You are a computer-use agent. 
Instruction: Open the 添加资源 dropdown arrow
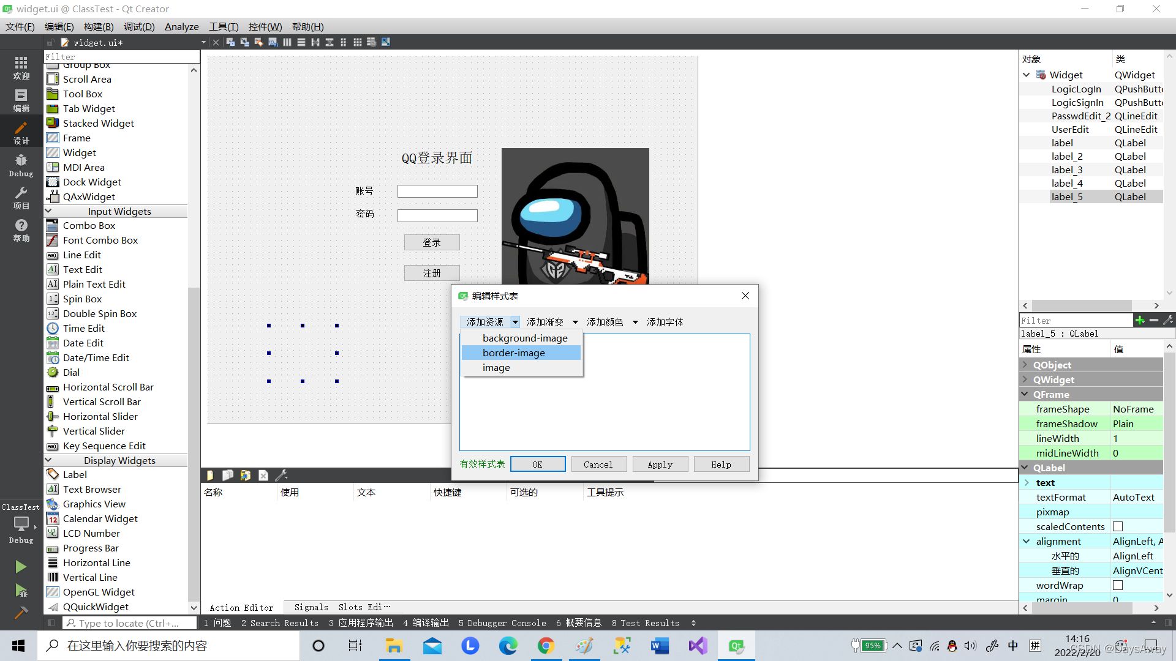515,322
